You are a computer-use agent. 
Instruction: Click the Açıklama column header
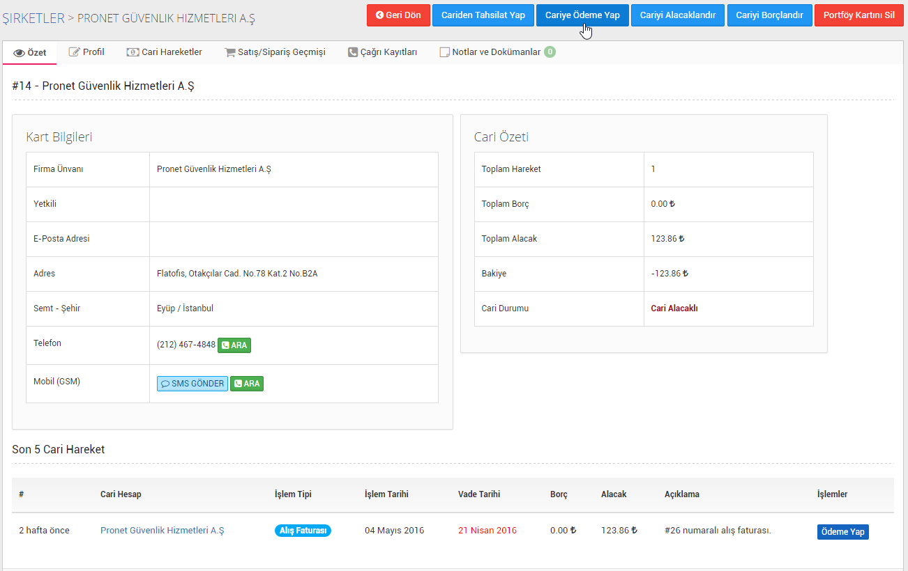[x=682, y=494]
